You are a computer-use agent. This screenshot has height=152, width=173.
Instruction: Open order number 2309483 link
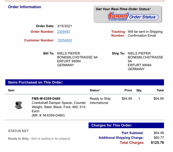64,32
